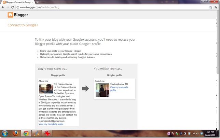Go back with the browser back arrow
The height and width of the screenshot is (138, 220).
pyautogui.click(x=3, y=7)
